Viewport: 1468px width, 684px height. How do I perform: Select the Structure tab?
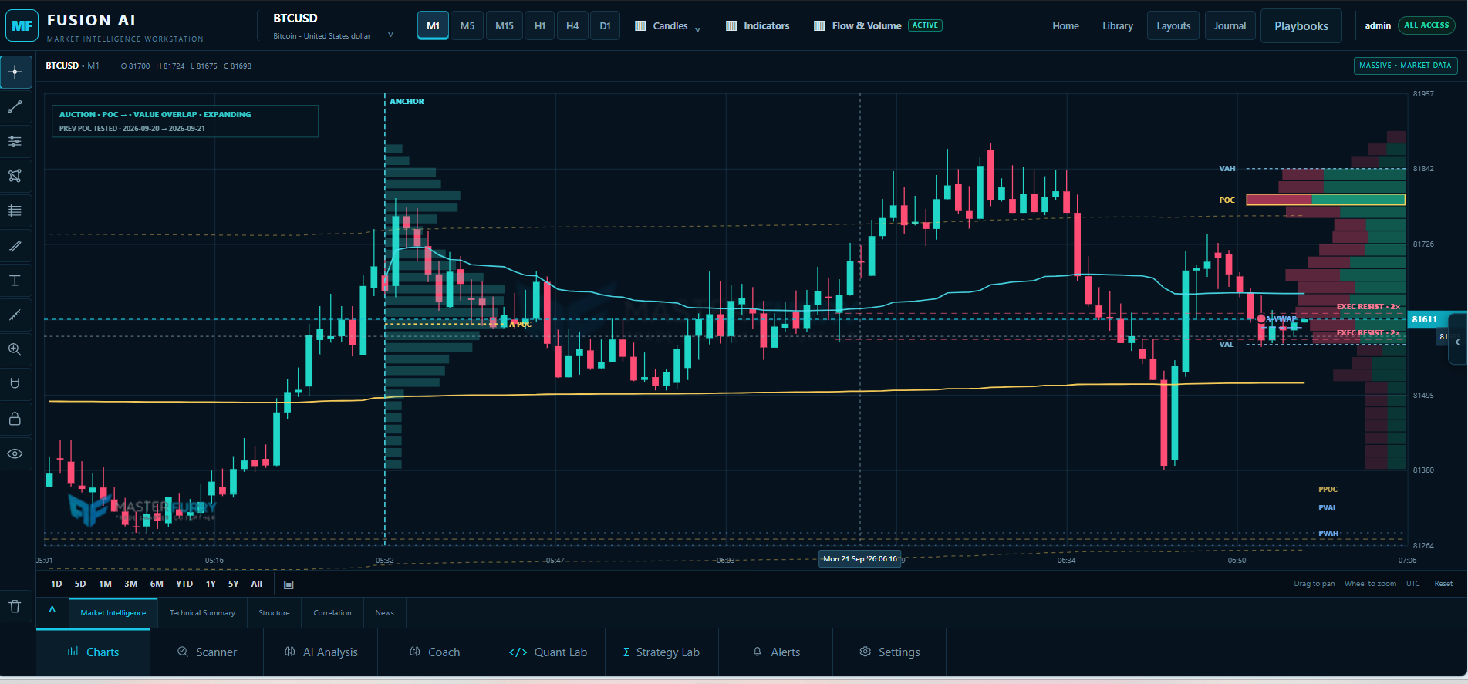pos(274,613)
